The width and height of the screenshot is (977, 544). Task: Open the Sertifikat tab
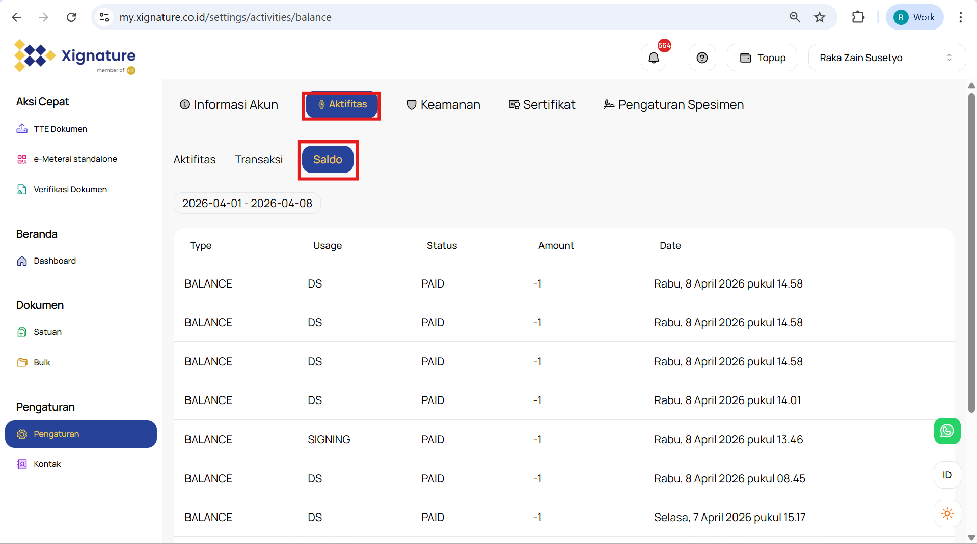point(542,105)
